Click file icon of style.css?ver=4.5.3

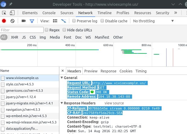coord(3,85)
